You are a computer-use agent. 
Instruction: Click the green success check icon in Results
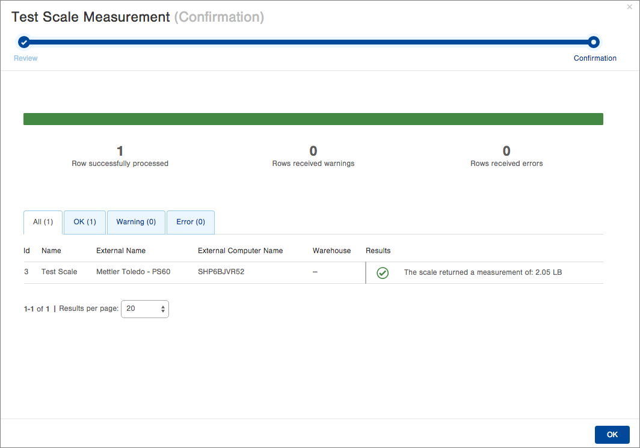pos(383,272)
